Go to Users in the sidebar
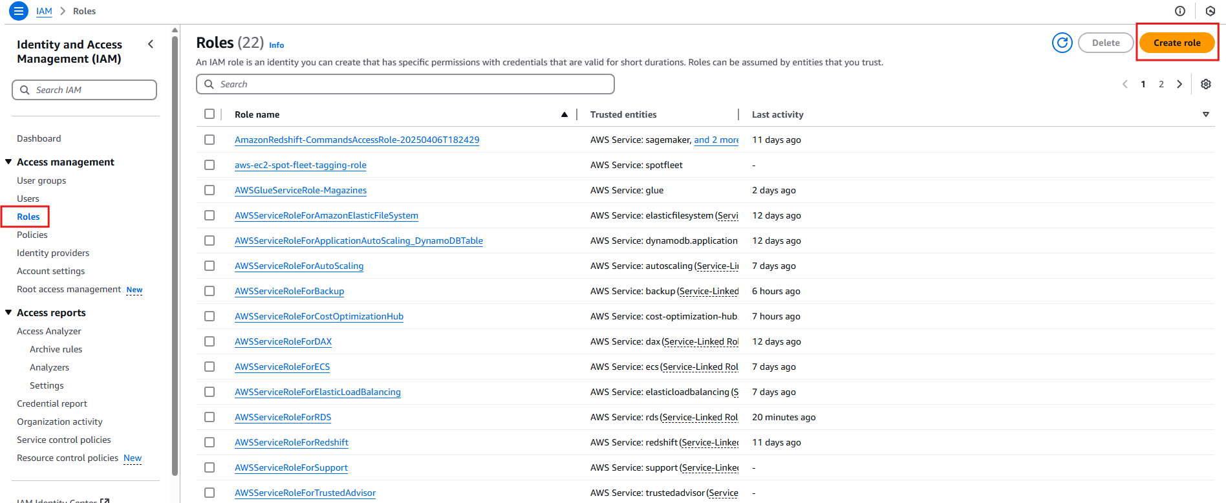The image size is (1226, 503). (28, 198)
